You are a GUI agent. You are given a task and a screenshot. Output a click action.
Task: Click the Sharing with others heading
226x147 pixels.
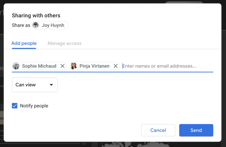click(36, 16)
